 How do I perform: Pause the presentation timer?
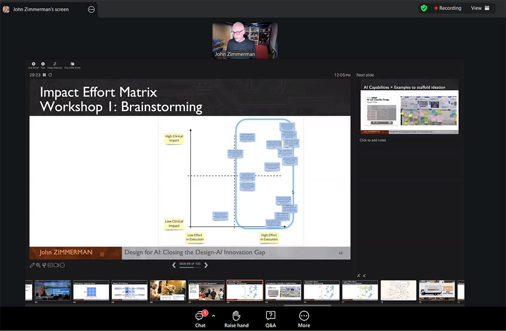[x=44, y=75]
